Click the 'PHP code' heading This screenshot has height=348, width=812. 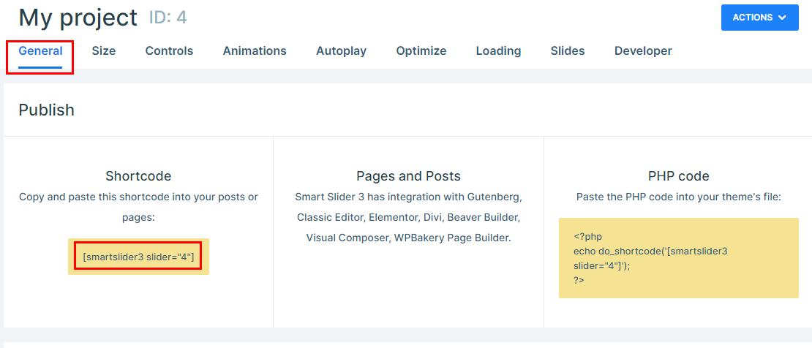tap(678, 176)
